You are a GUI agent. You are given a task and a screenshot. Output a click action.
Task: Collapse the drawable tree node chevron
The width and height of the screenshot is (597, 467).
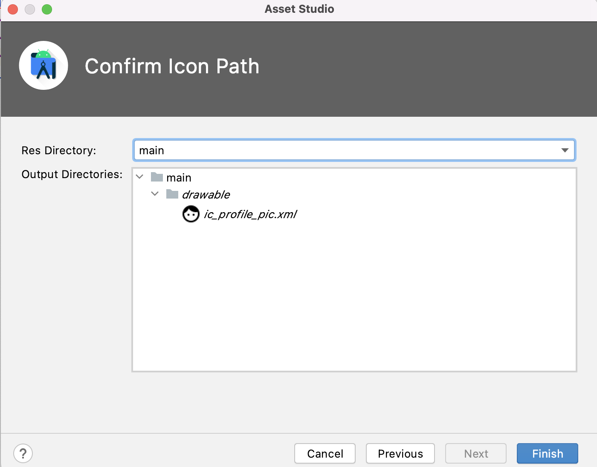(155, 194)
